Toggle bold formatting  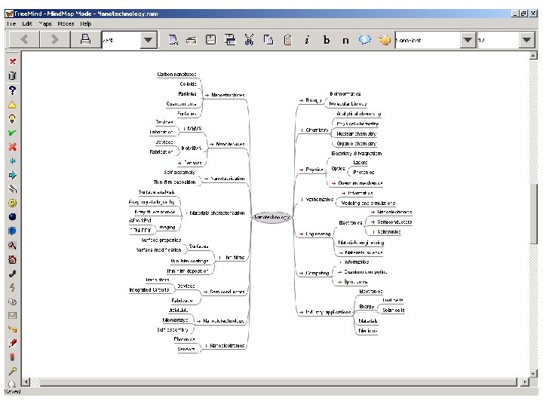(x=327, y=40)
